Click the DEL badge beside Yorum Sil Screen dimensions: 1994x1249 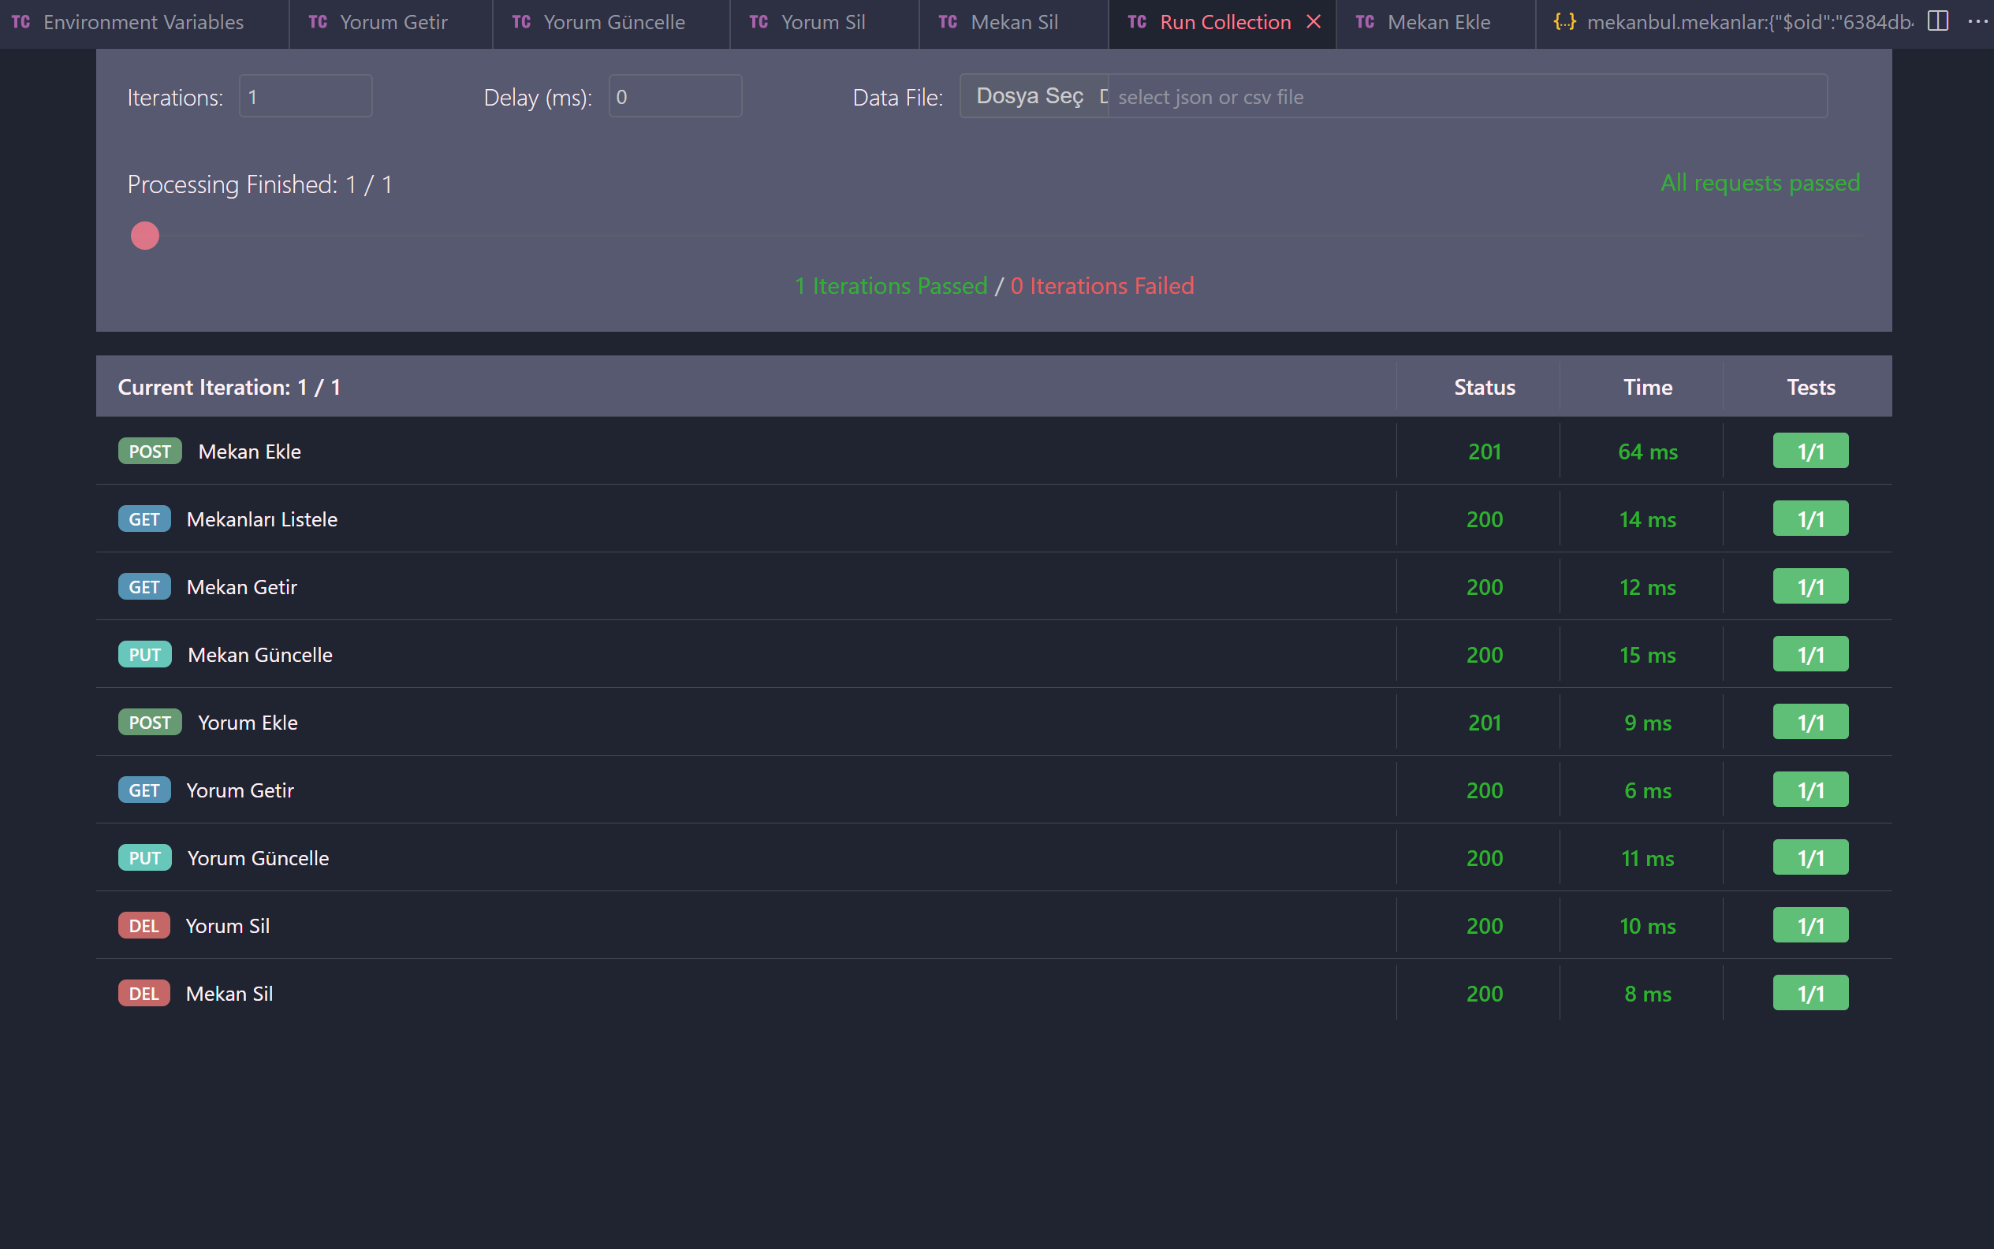143,925
